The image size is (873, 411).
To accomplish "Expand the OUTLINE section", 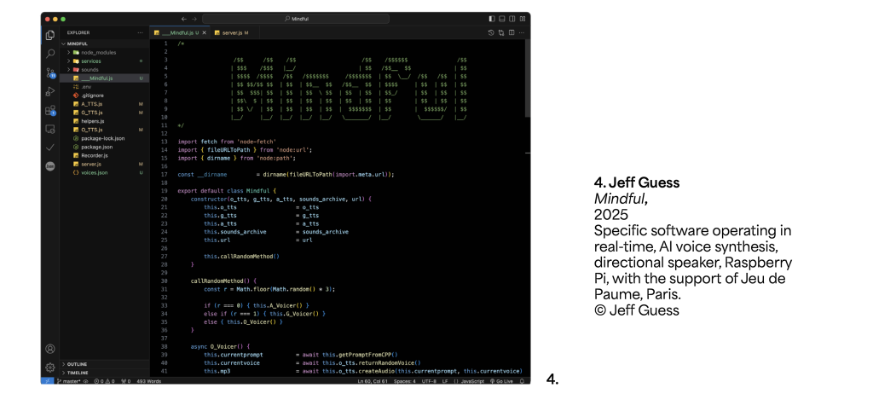I will [78, 364].
